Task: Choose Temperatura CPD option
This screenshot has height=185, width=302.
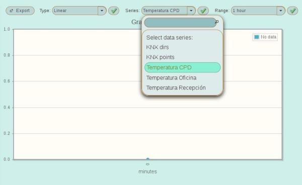Action: (x=182, y=67)
